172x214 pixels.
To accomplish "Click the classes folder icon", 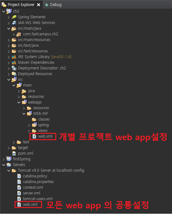I will pos(34,119).
